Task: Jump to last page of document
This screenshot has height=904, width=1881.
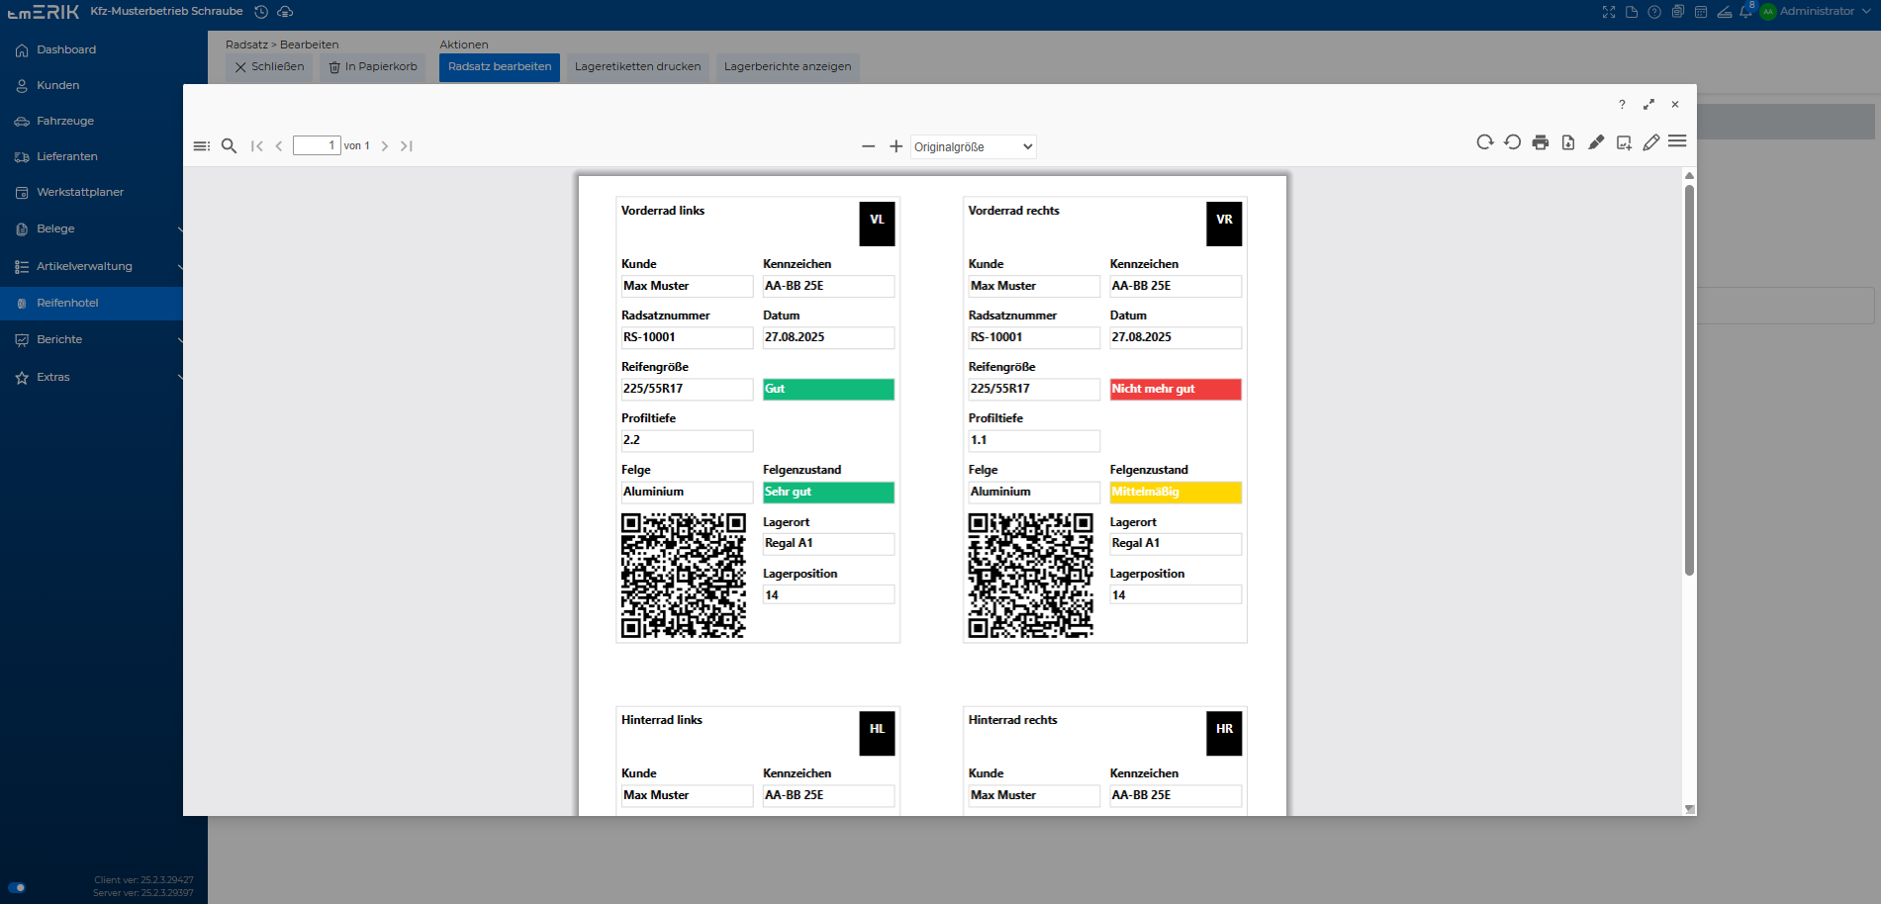Action: (x=407, y=145)
